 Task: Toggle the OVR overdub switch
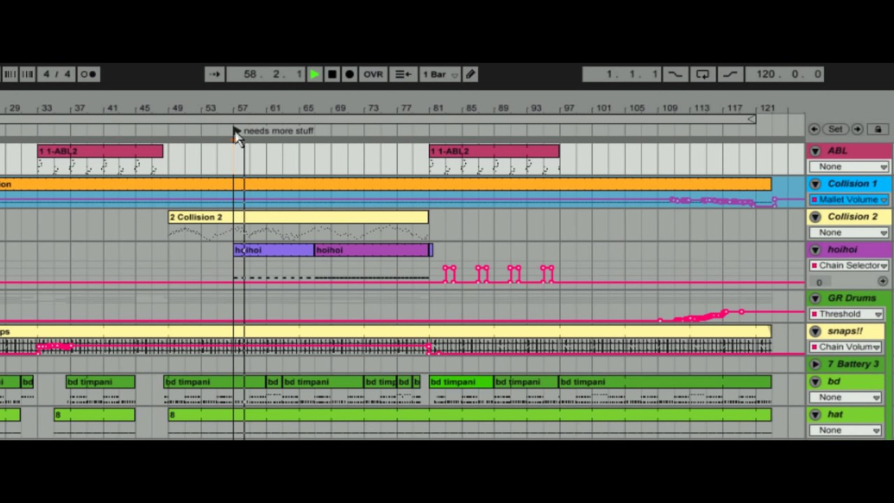pyautogui.click(x=373, y=74)
